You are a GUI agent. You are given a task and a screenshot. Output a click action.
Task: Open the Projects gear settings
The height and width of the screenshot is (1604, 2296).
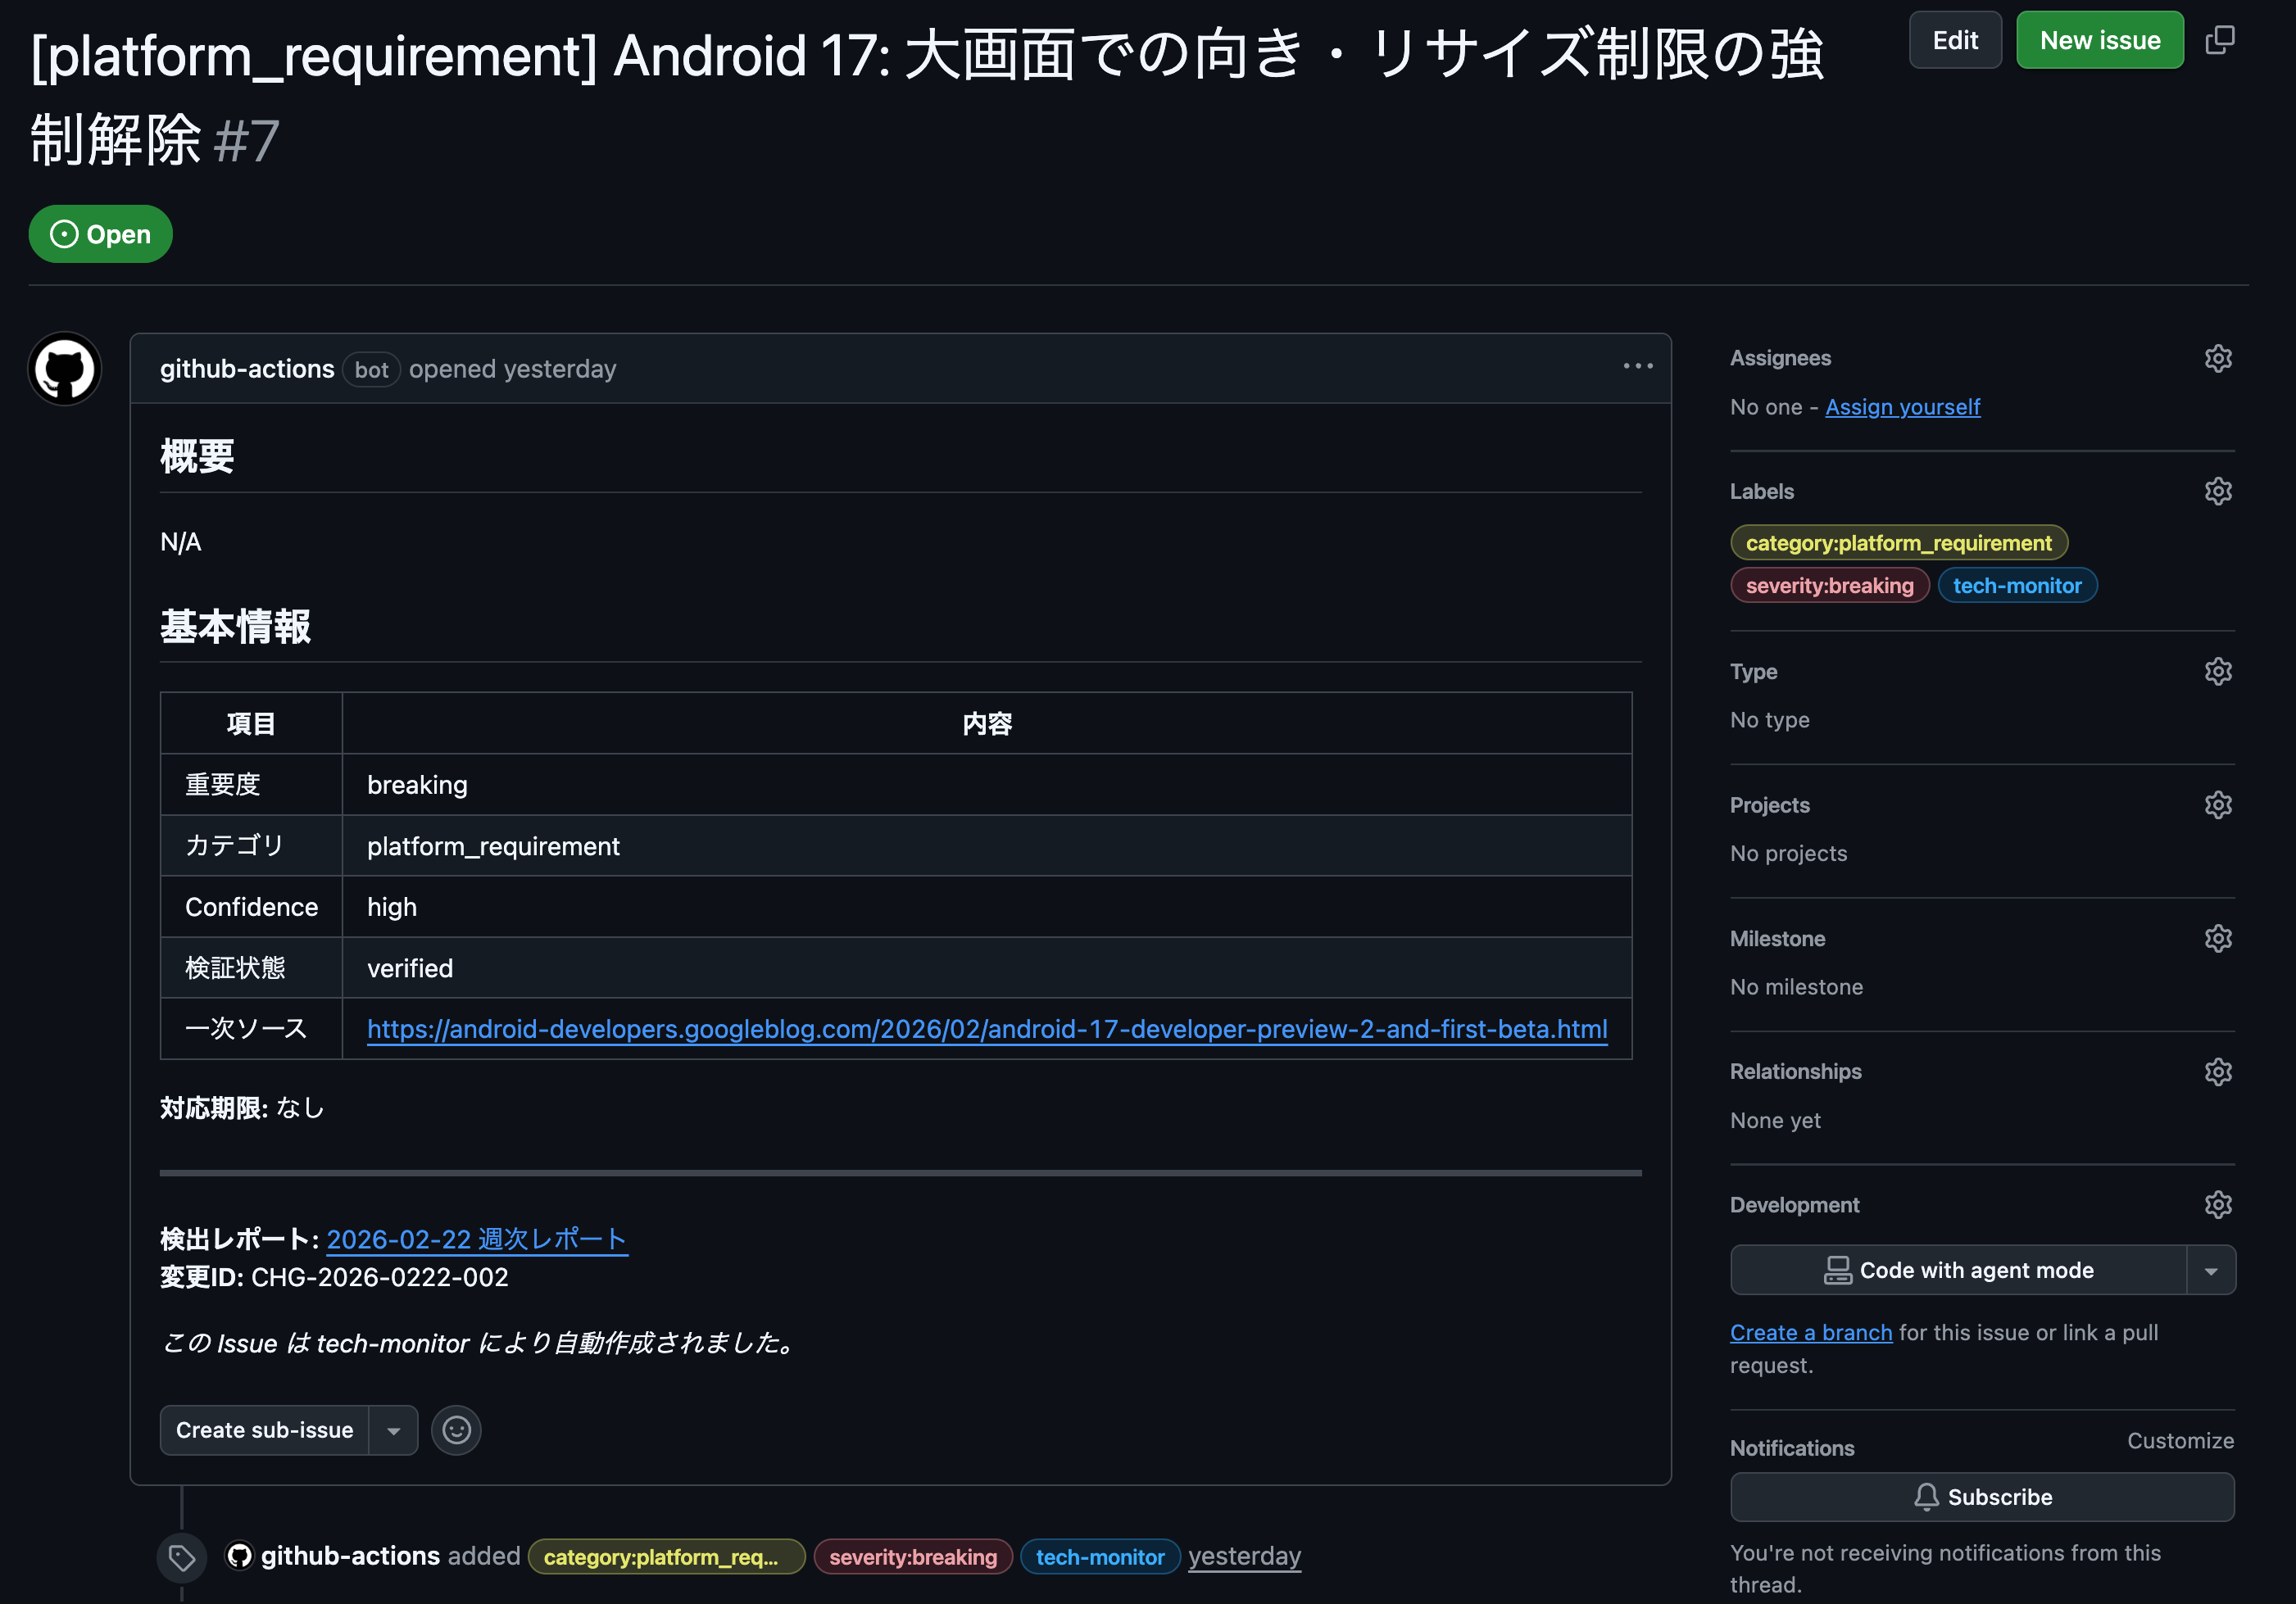[x=2217, y=805]
